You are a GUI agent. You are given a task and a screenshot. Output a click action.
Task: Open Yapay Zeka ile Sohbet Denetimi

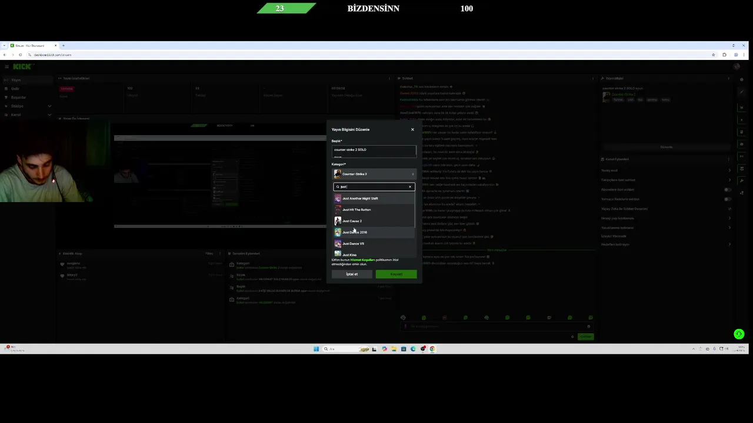click(x=666, y=209)
